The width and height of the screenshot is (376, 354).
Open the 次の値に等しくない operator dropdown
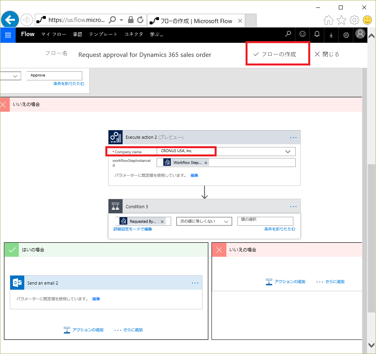point(204,221)
